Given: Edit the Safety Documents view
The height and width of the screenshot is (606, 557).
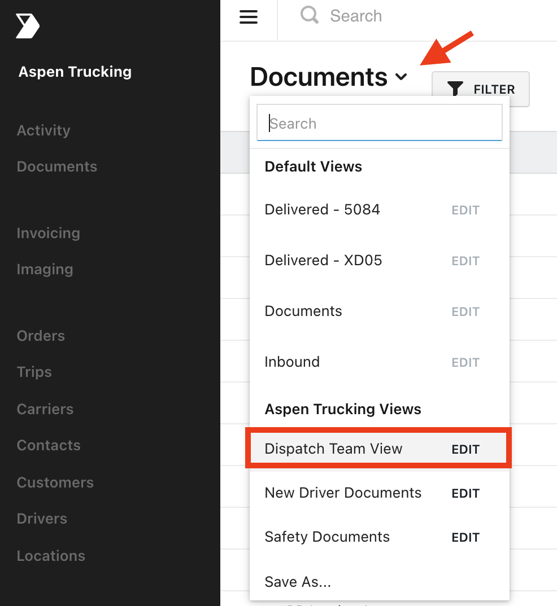Looking at the screenshot, I should click(465, 538).
